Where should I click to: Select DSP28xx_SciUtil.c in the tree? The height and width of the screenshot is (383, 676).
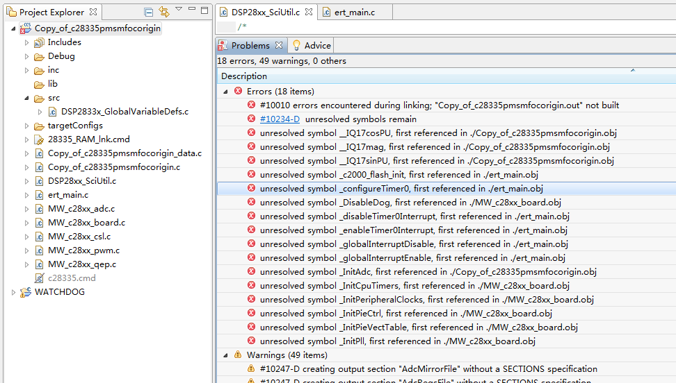tap(82, 181)
